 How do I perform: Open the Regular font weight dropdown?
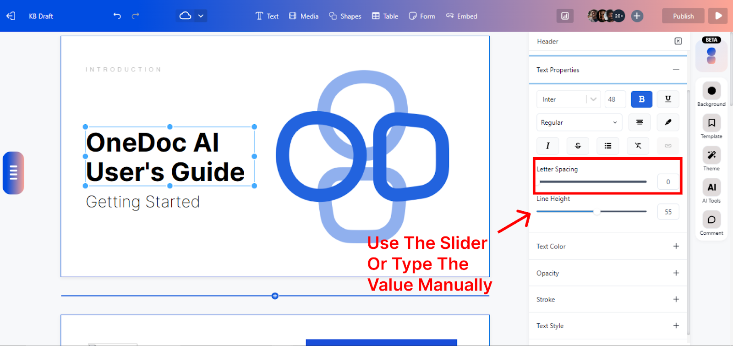point(579,122)
